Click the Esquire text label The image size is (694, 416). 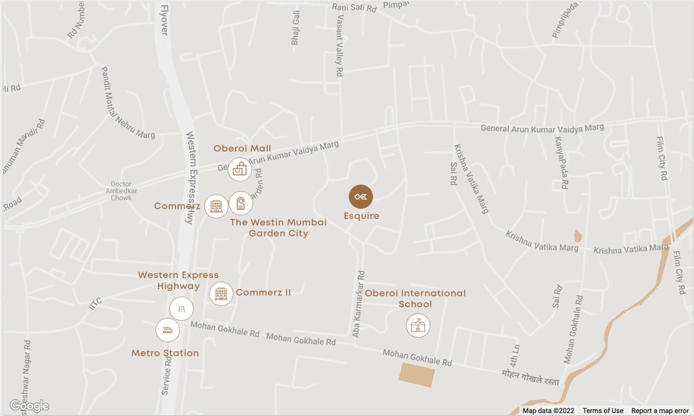point(361,216)
